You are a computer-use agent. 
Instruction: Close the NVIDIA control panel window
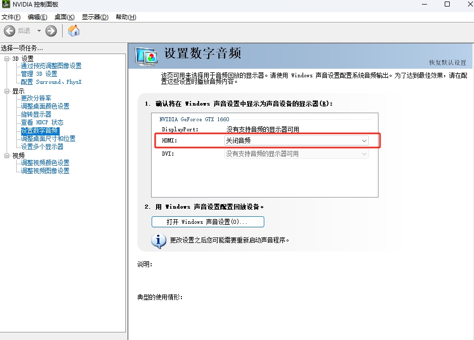click(x=470, y=4)
